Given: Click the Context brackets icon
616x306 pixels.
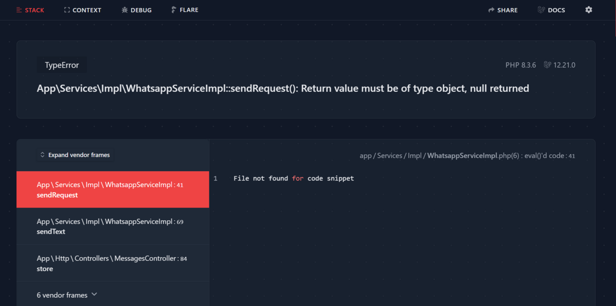Looking at the screenshot, I should (x=67, y=10).
